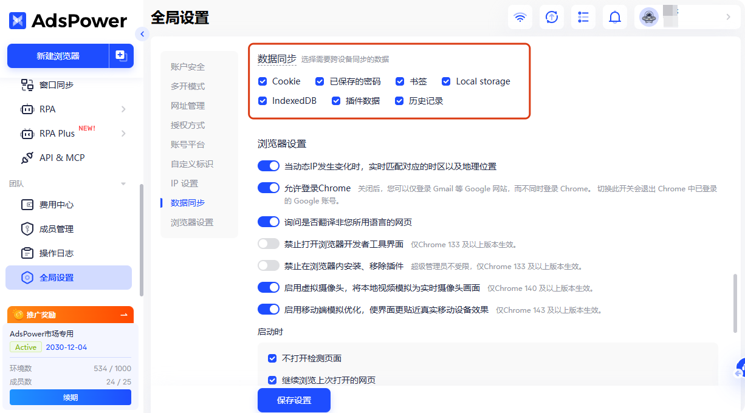
Task: Open notifications bell icon
Action: (x=615, y=17)
